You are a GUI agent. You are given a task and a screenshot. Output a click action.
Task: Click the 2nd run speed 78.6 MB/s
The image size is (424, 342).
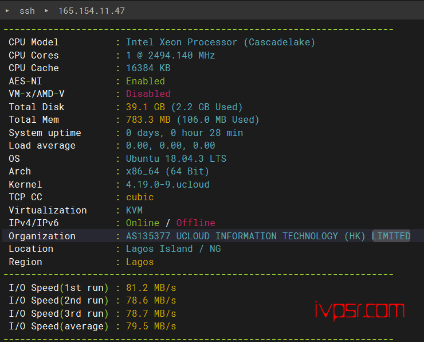pyautogui.click(x=151, y=300)
